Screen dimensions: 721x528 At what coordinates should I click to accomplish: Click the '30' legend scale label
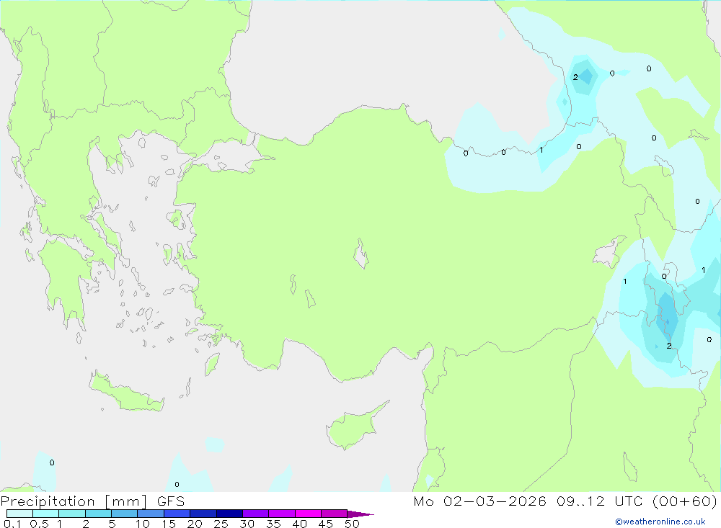[247, 524]
